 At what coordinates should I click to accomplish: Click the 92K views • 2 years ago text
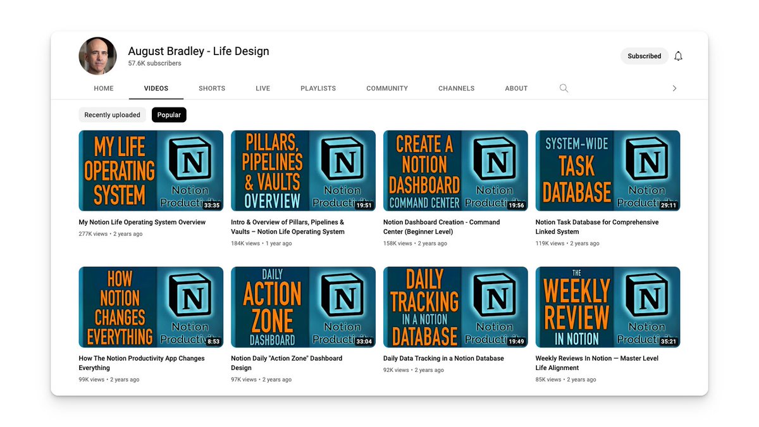pyautogui.click(x=414, y=370)
